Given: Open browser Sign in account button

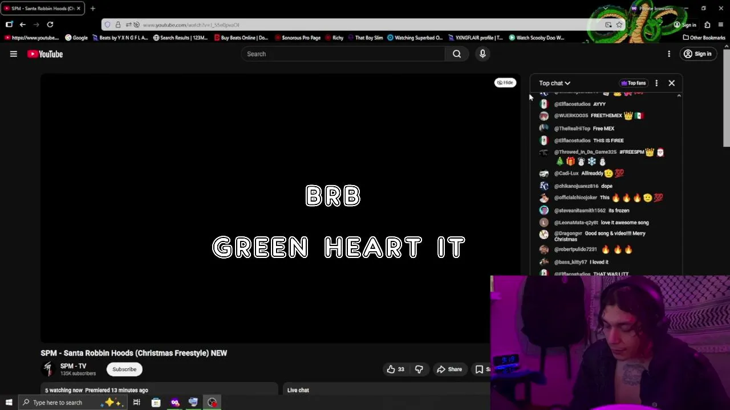Looking at the screenshot, I should [x=684, y=25].
